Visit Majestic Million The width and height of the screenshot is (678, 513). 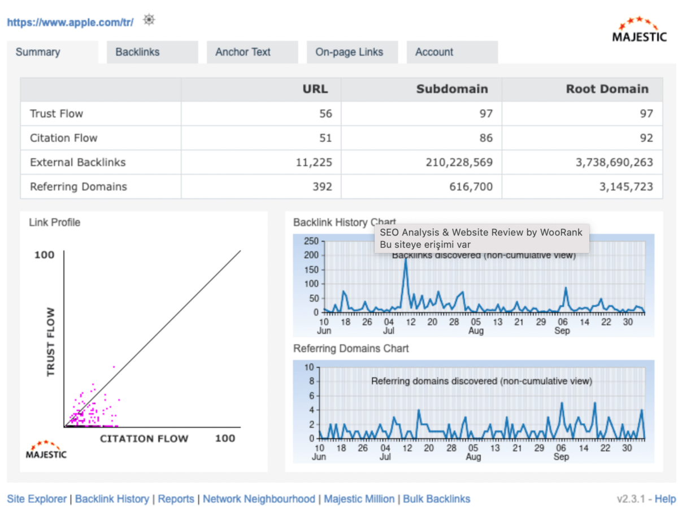tap(359, 499)
